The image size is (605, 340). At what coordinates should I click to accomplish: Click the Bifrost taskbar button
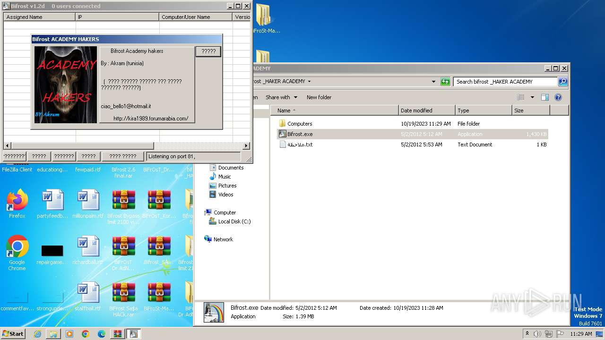point(134,334)
